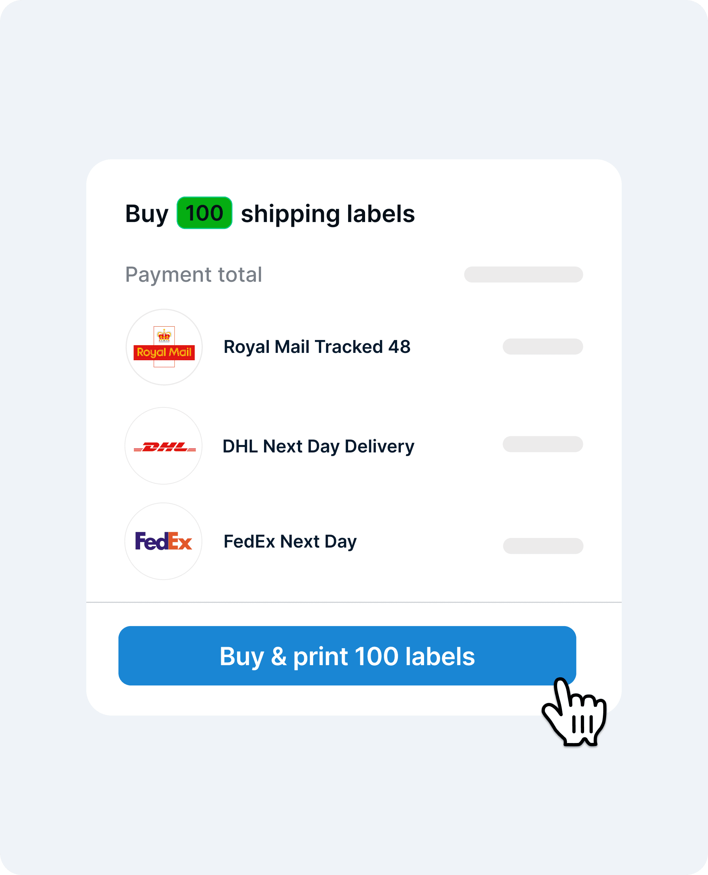This screenshot has width=708, height=875.
Task: Select DHL Next Day Delivery service text
Action: click(x=318, y=447)
